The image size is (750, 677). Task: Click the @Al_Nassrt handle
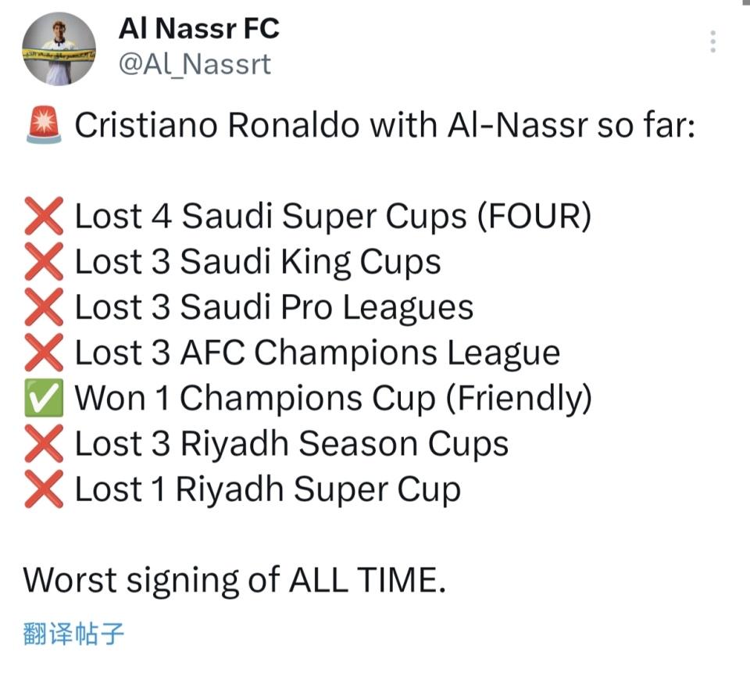[x=195, y=64]
